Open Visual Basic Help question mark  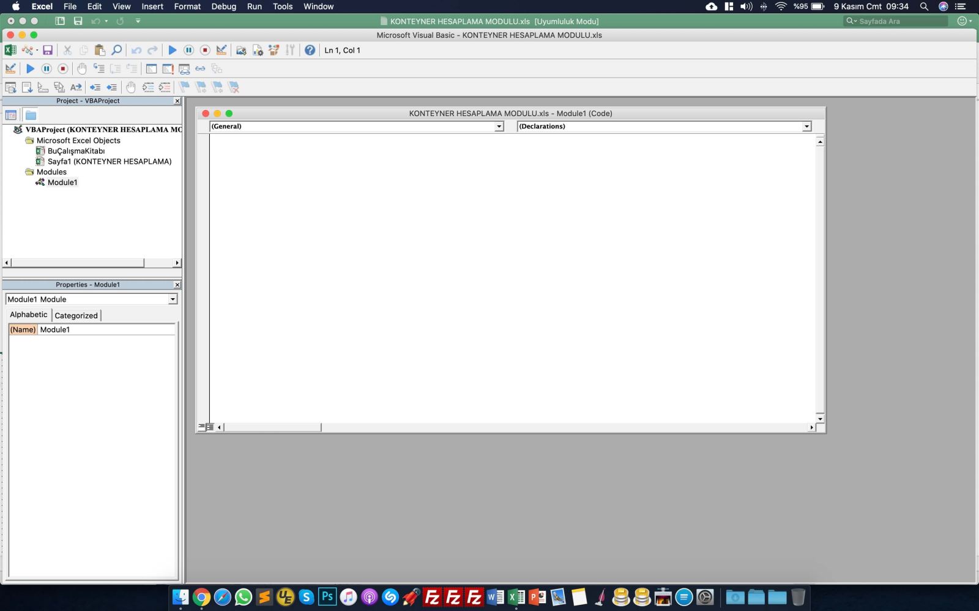[x=310, y=50]
